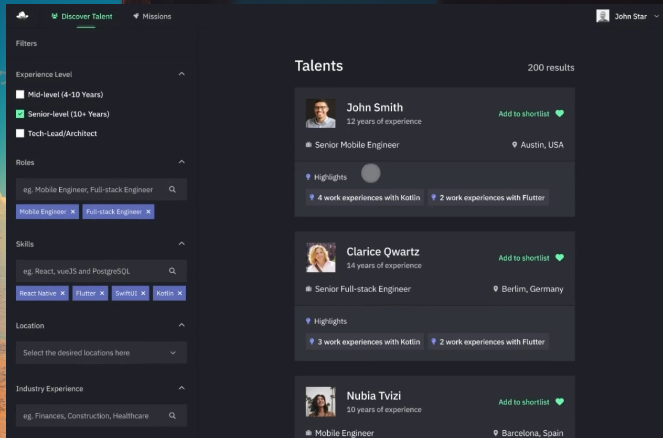
Task: Switch to the Missions tab
Action: point(152,16)
